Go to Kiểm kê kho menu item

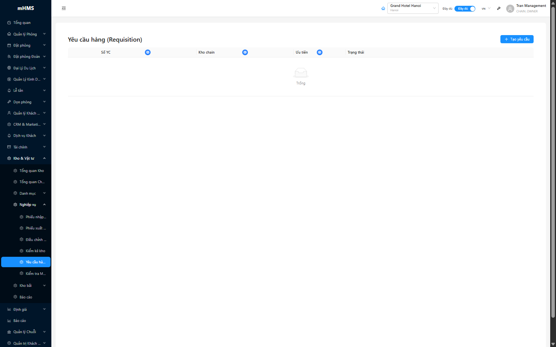(x=35, y=251)
